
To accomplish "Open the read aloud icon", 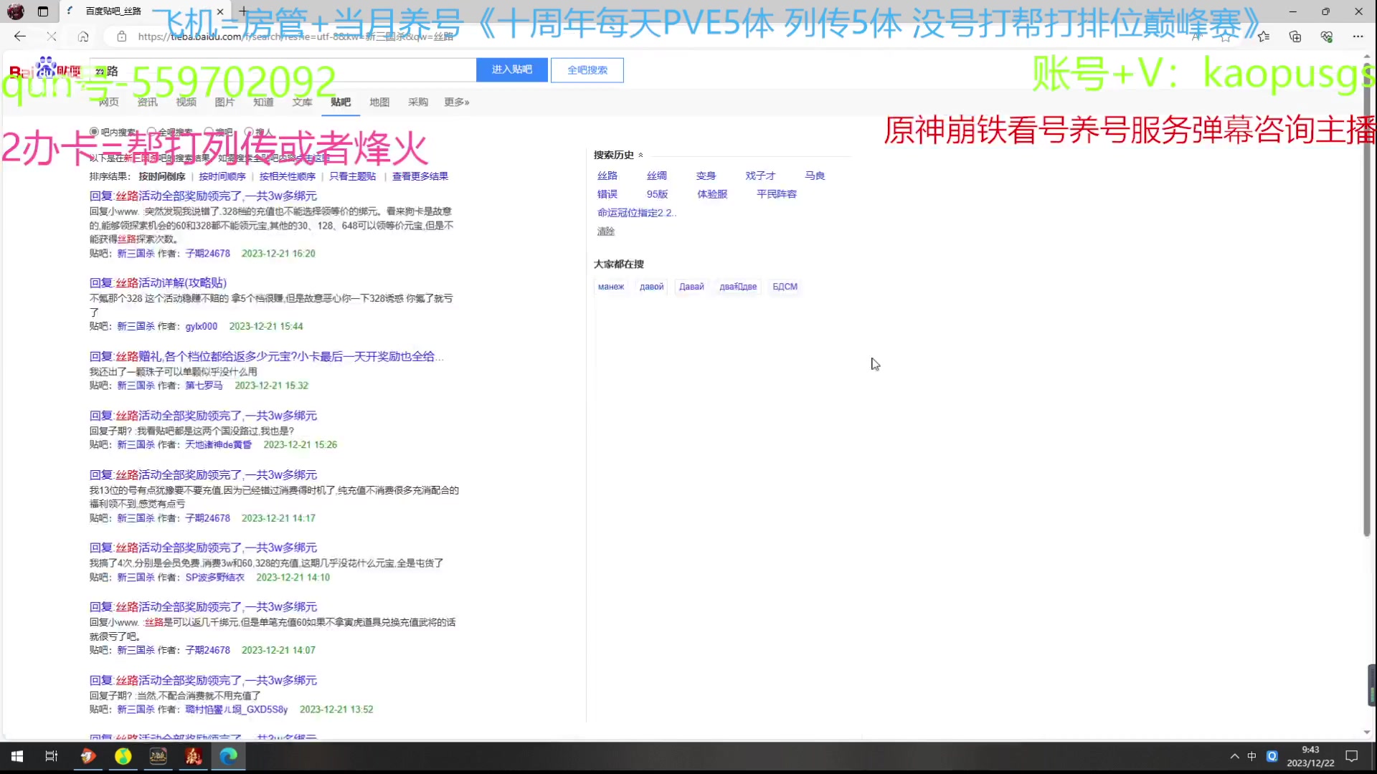I will point(1196,36).
